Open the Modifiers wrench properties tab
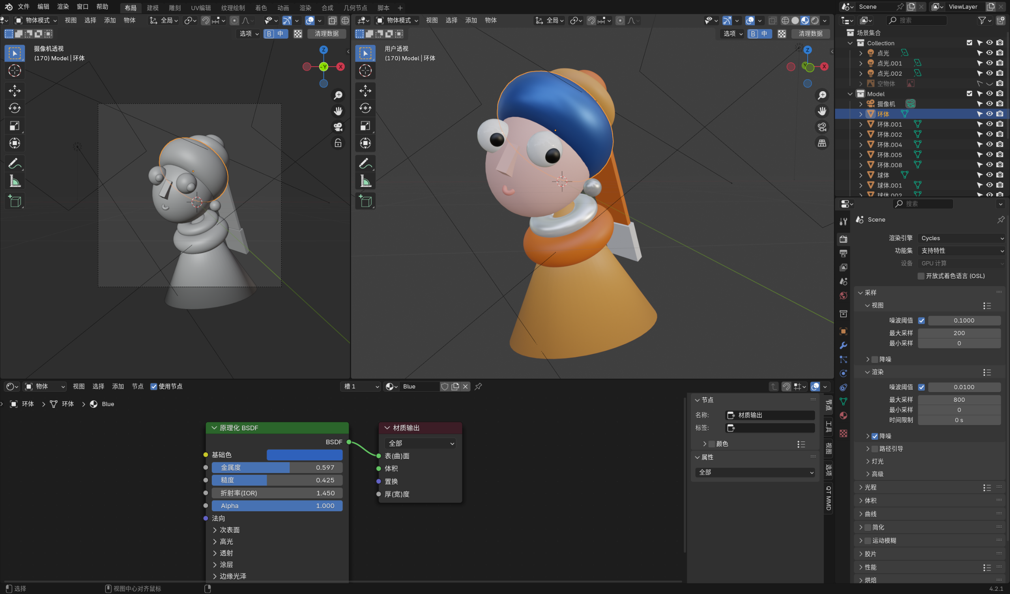The width and height of the screenshot is (1010, 594). point(843,346)
